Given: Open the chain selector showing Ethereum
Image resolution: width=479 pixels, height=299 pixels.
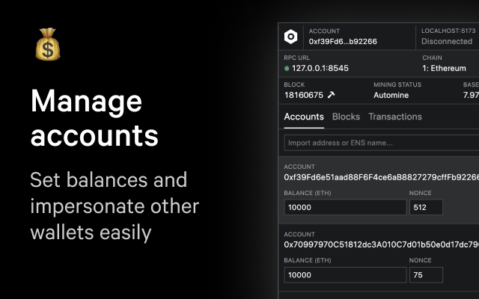Looking at the screenshot, I should point(444,69).
